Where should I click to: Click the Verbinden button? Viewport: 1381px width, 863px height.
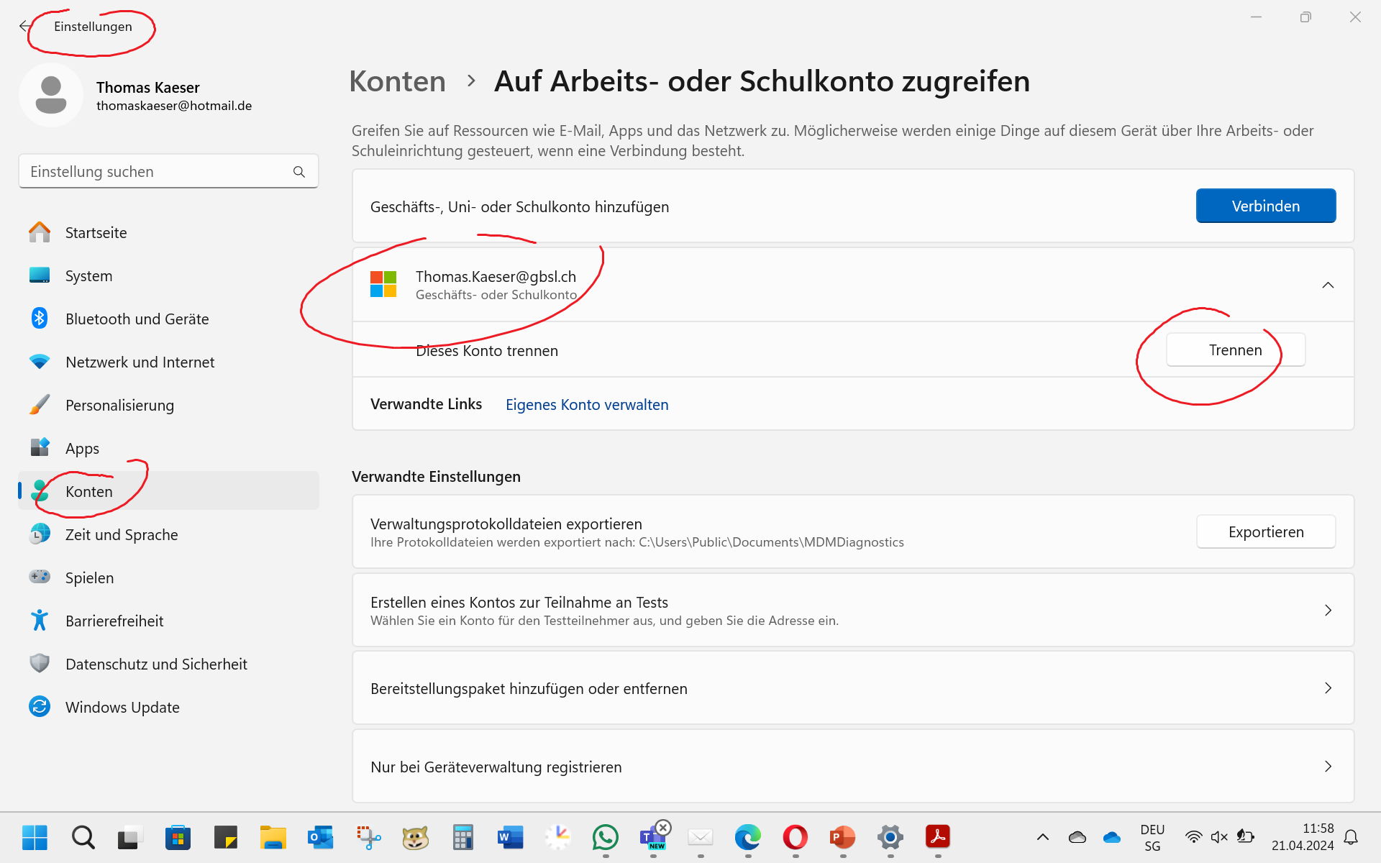click(x=1265, y=206)
